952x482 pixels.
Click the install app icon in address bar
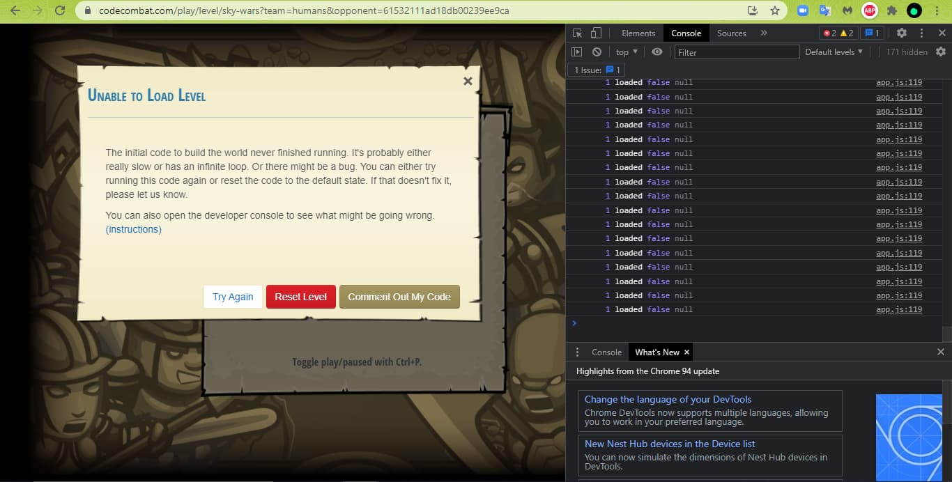pyautogui.click(x=752, y=10)
